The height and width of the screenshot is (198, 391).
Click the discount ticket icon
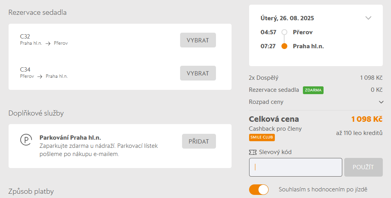tap(253, 152)
